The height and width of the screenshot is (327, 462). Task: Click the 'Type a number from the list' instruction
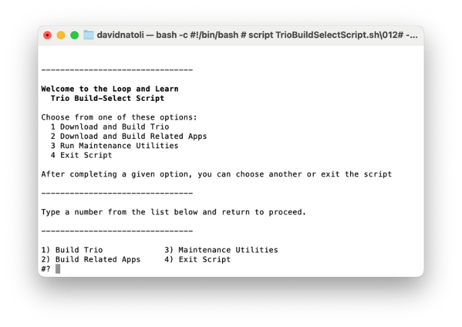173,212
